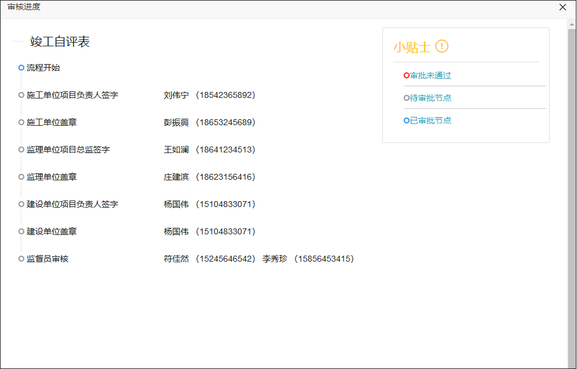Click approver 符佳然 (15245646542)

pyautogui.click(x=210, y=259)
